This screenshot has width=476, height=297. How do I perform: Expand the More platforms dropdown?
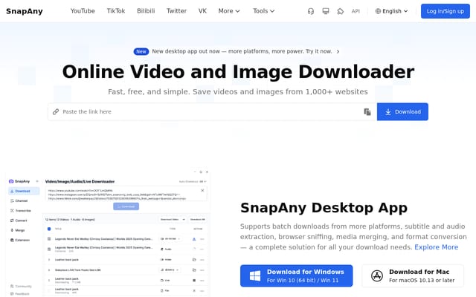point(229,11)
